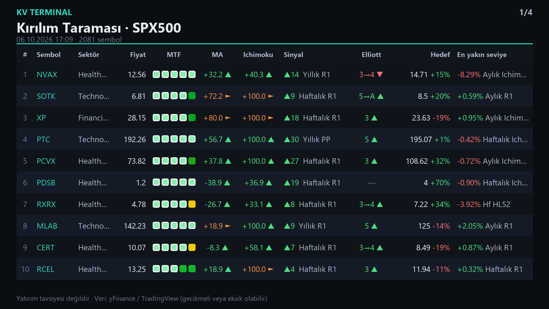The height and width of the screenshot is (309, 549).
Task: Click the up arrow beside -26.7 in RXRX row
Action: click(x=228, y=205)
